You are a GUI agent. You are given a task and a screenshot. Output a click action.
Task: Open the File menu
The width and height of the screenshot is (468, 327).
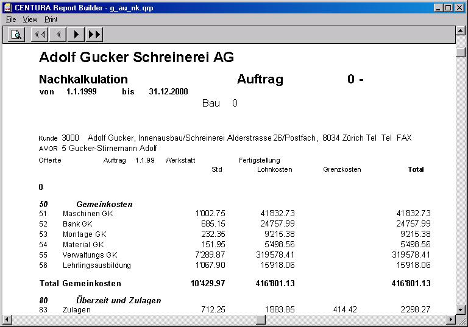[11, 19]
